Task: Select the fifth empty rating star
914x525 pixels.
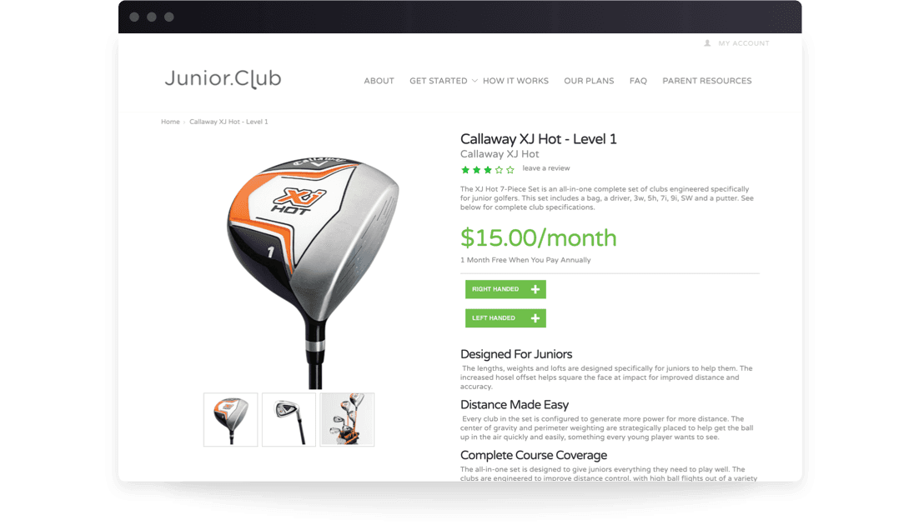Action: pyautogui.click(x=510, y=170)
